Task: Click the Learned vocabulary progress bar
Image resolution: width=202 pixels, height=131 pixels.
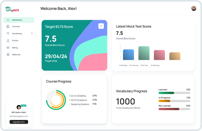Action: point(174,93)
